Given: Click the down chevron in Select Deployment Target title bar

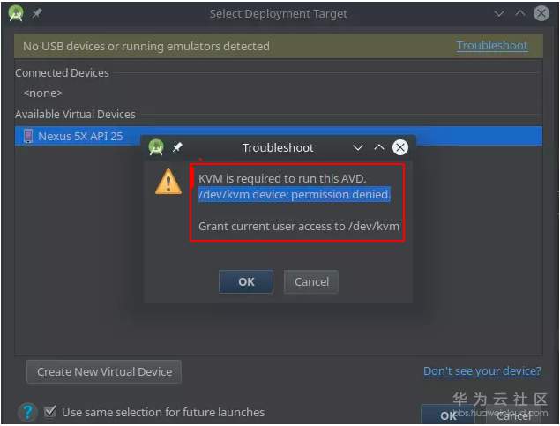Looking at the screenshot, I should [x=499, y=13].
